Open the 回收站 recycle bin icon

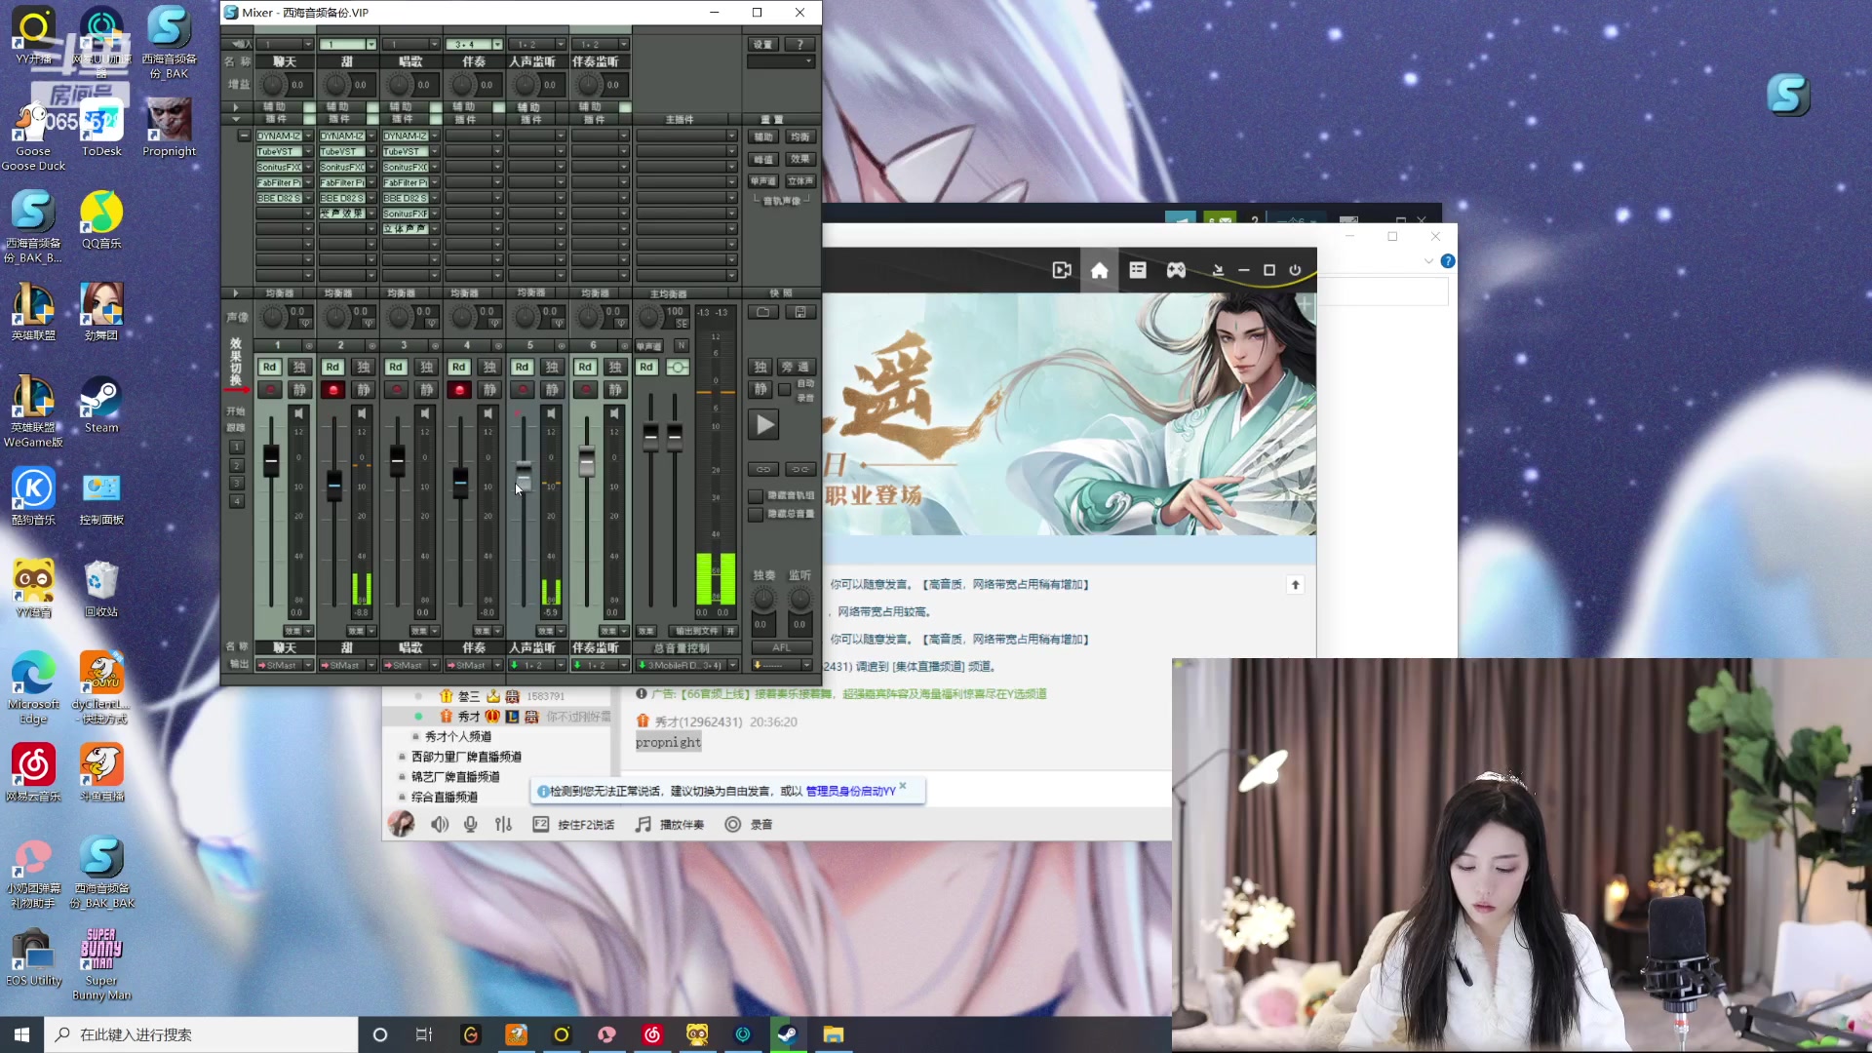tap(101, 589)
